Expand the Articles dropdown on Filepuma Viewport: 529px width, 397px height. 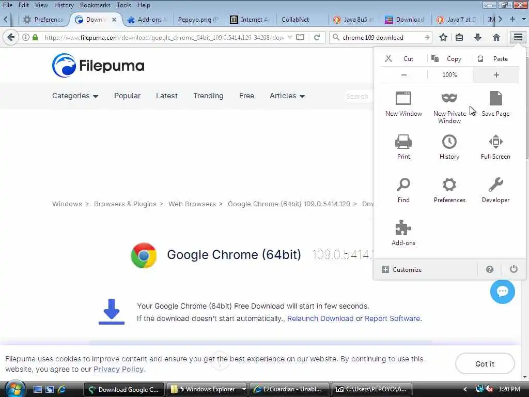click(287, 96)
